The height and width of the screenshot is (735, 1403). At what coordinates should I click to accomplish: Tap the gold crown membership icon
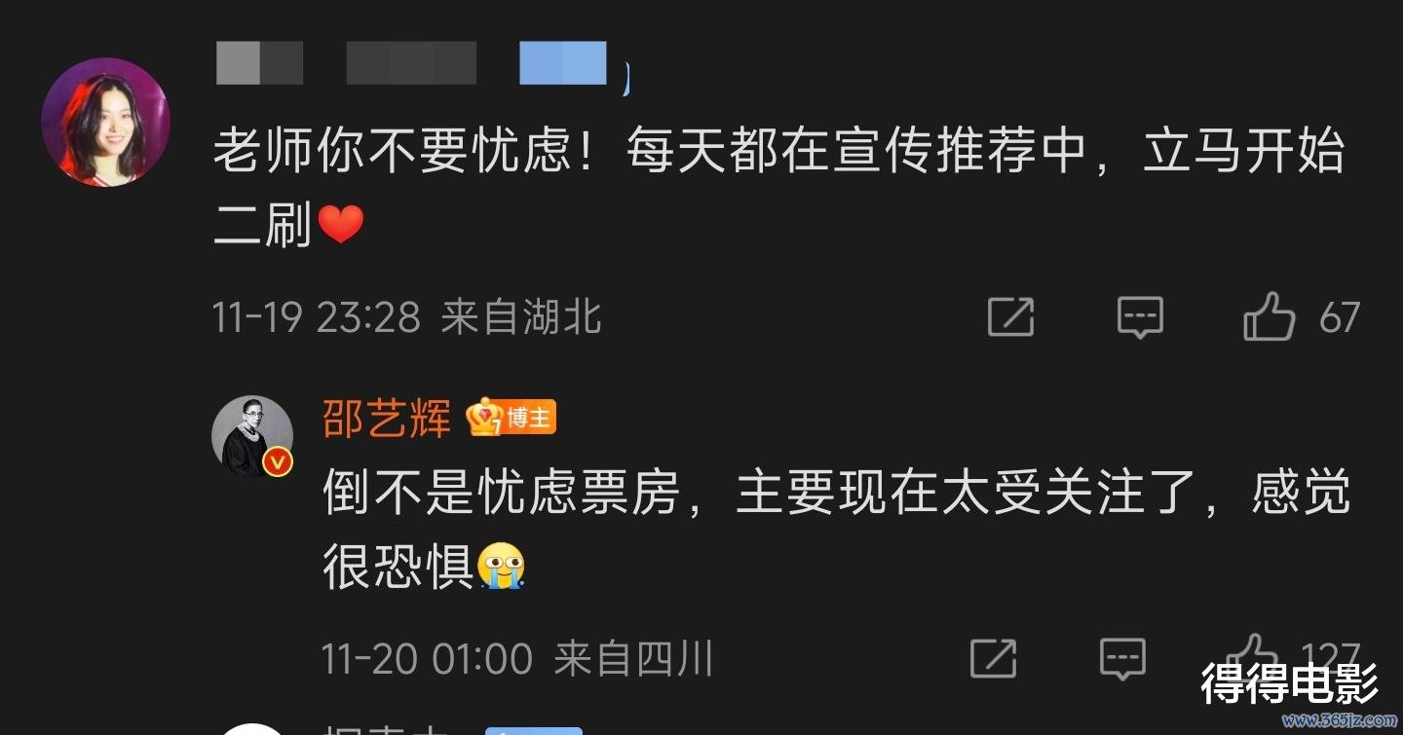pyautogui.click(x=484, y=419)
